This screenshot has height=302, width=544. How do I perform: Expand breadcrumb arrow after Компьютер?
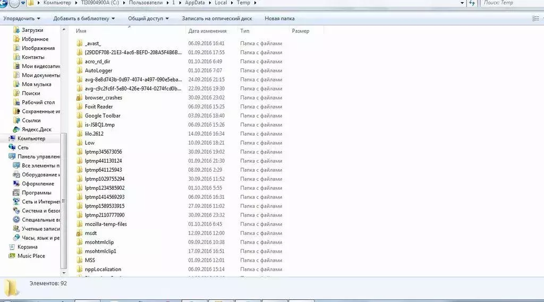pos(75,3)
